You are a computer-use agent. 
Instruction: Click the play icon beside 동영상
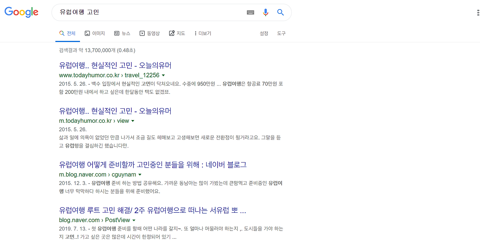[x=142, y=33]
